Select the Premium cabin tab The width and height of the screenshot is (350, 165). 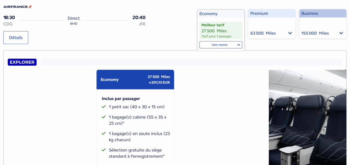[x=272, y=13]
